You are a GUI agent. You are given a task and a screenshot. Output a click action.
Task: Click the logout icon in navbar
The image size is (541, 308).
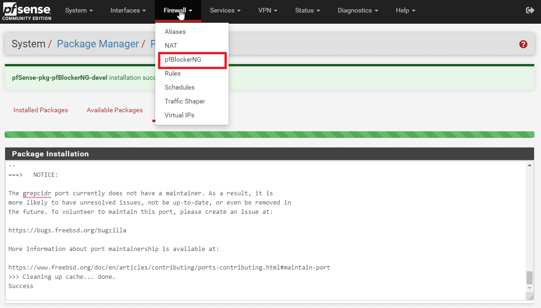click(530, 10)
